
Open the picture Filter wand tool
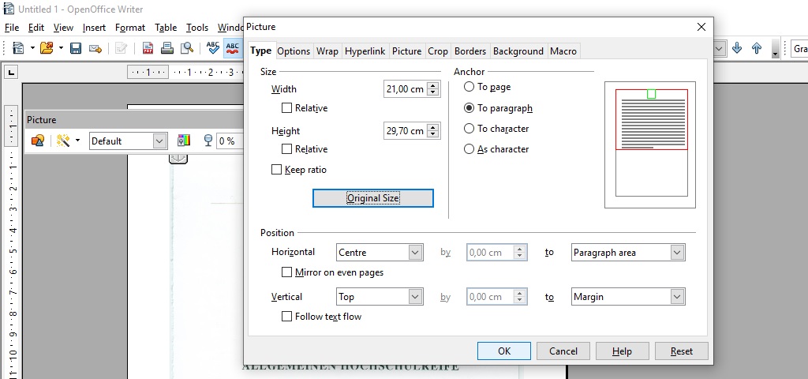click(x=63, y=141)
